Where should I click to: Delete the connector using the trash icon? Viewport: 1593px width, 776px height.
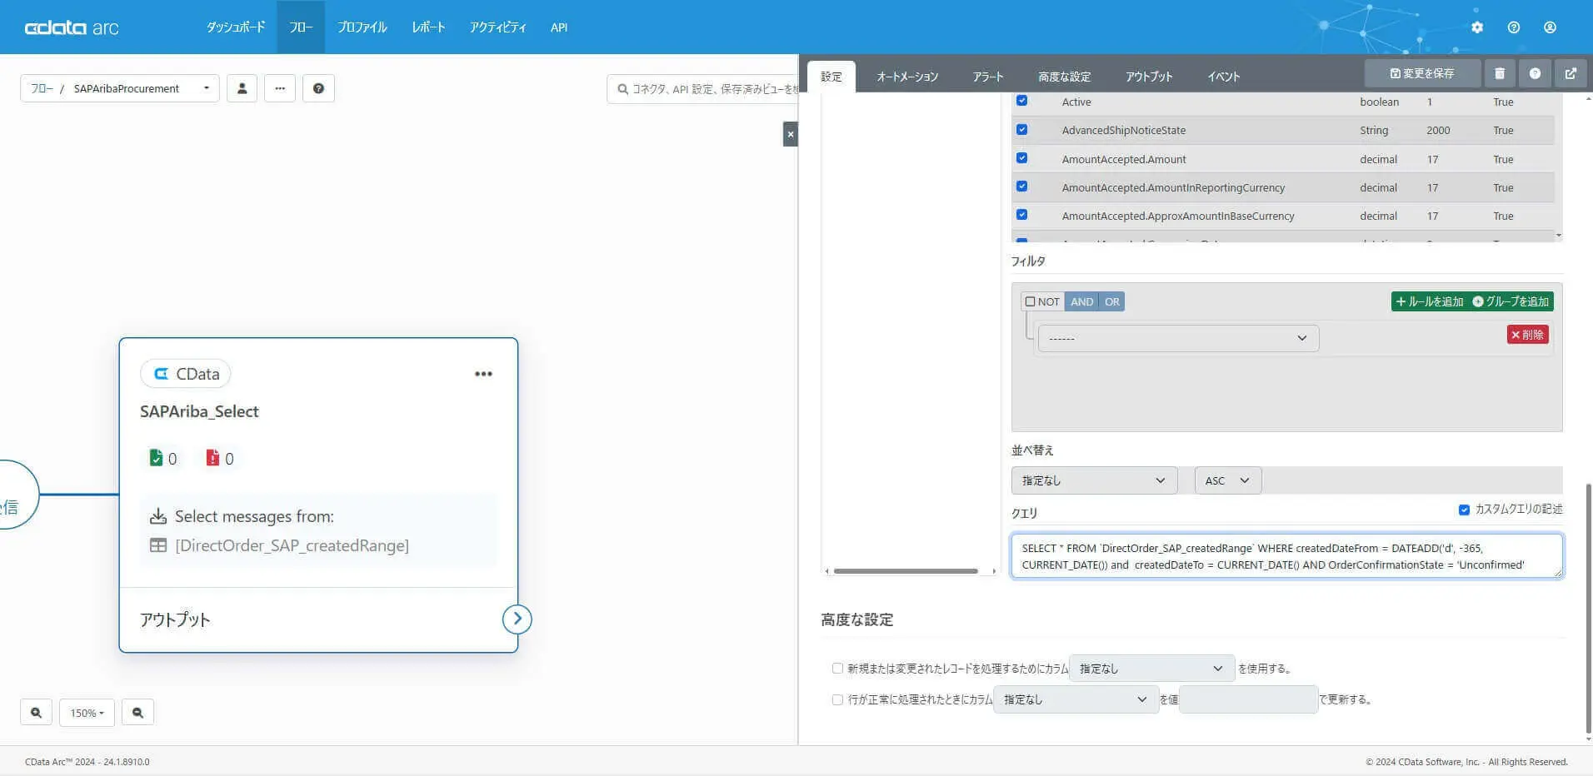[1500, 73]
